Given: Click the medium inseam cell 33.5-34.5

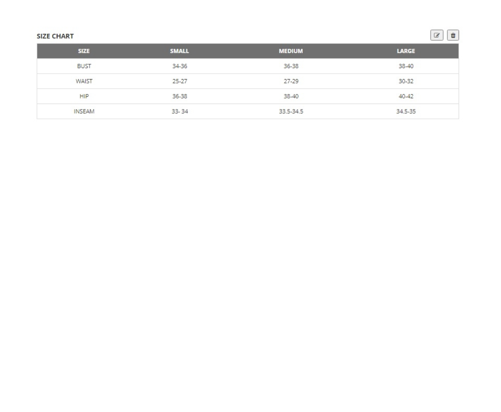Looking at the screenshot, I should pos(291,111).
